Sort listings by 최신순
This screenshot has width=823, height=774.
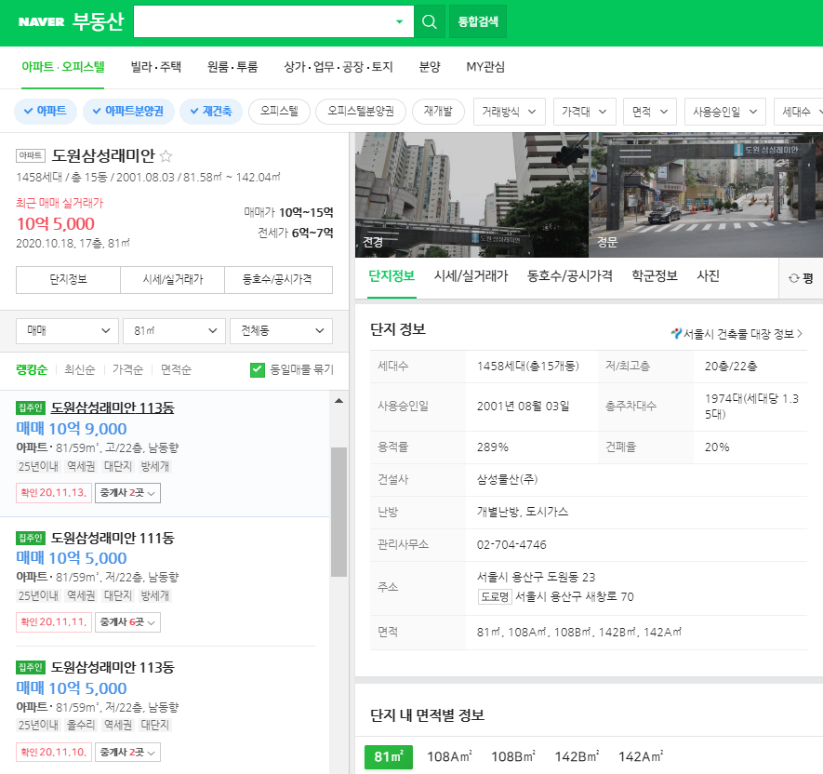point(80,369)
